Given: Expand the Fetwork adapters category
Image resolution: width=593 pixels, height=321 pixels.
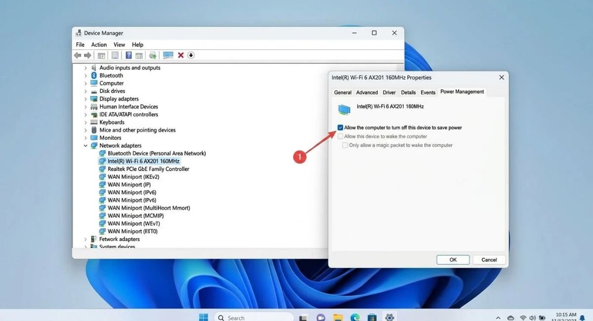Looking at the screenshot, I should [x=85, y=239].
